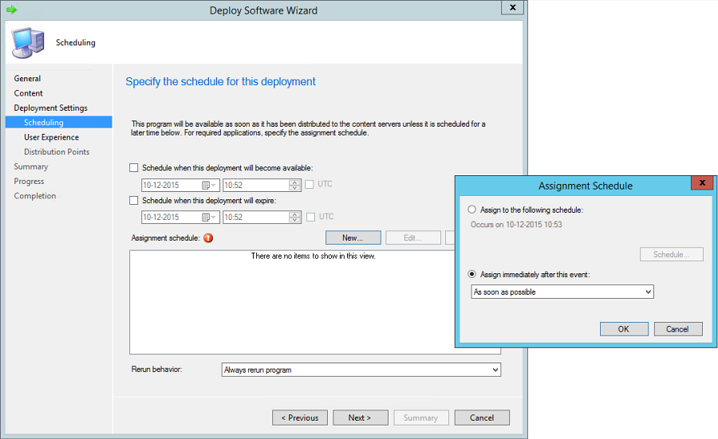Viewport: 718px width, 439px height.
Task: Select 'Assign to the following schedule' radio
Action: 472,210
